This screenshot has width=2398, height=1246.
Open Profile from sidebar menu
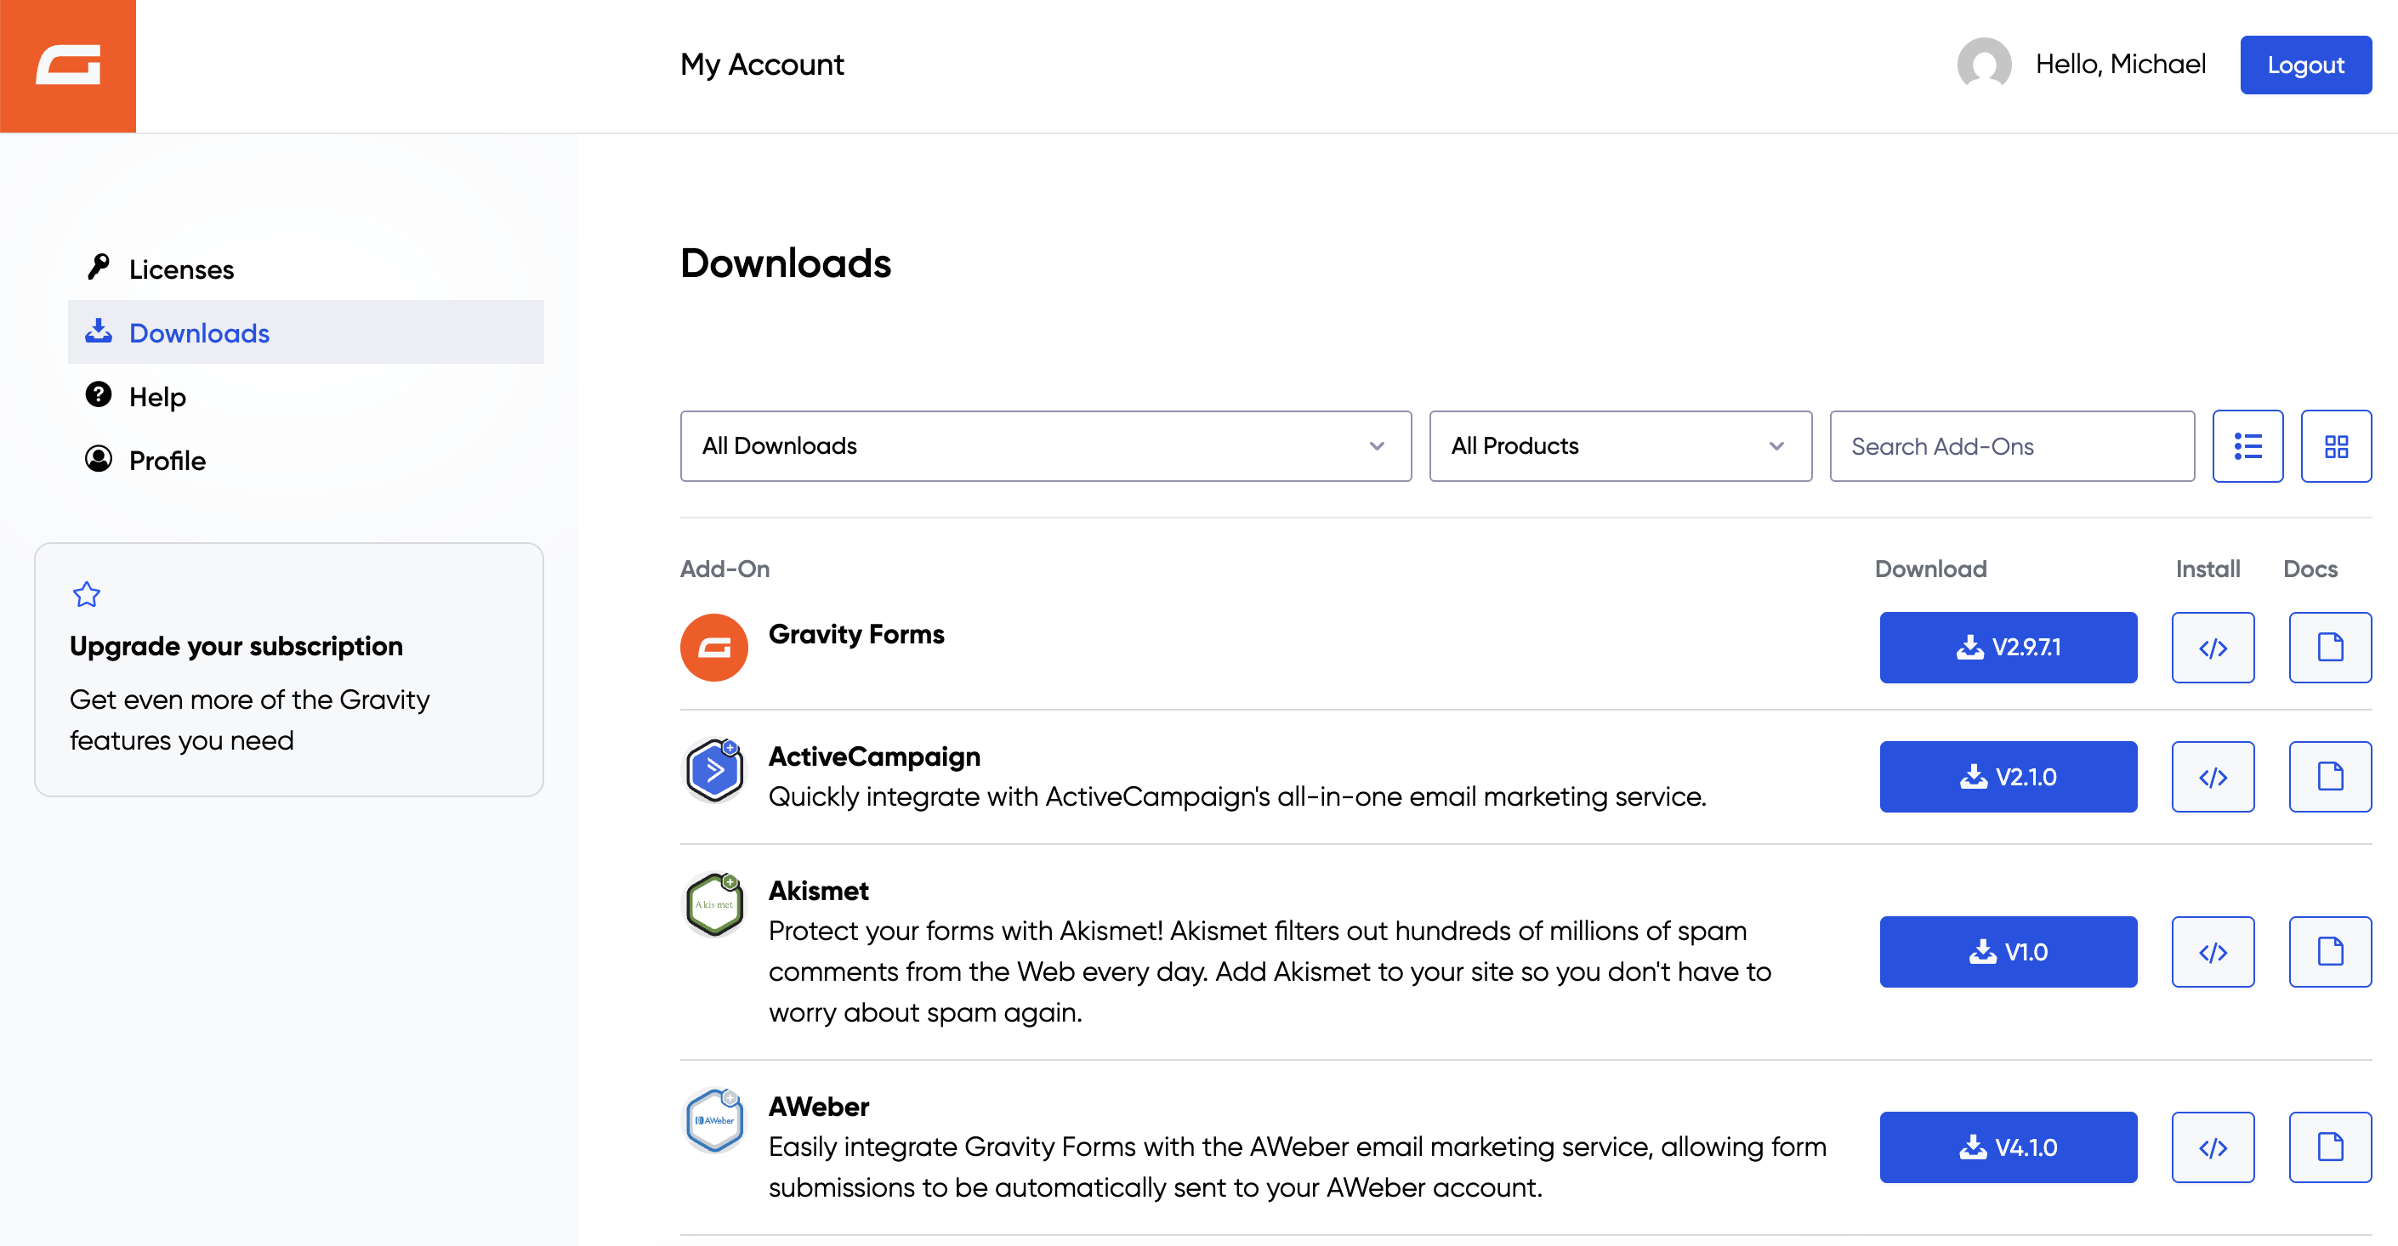[x=167, y=461]
